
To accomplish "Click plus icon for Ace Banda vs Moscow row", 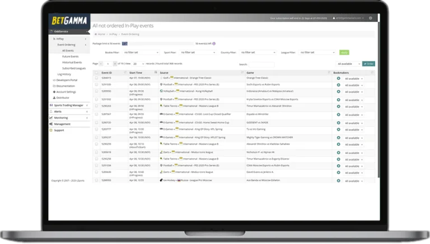I will [338, 181].
